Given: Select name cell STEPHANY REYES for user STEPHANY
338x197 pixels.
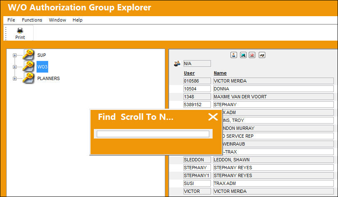Looking at the screenshot, I should coord(274,168).
